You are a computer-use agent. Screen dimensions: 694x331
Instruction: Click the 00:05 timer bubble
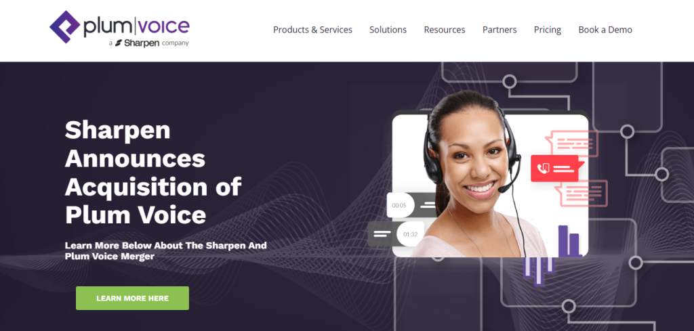click(x=401, y=205)
